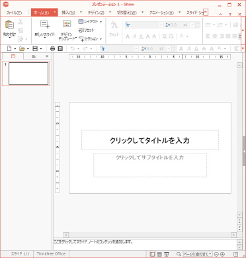Zoom out with the minus circle button
Screen dimensions: 246x258
tap(216, 254)
